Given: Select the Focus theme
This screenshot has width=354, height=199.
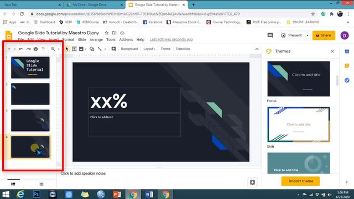Looking at the screenshot, I should (x=299, y=78).
